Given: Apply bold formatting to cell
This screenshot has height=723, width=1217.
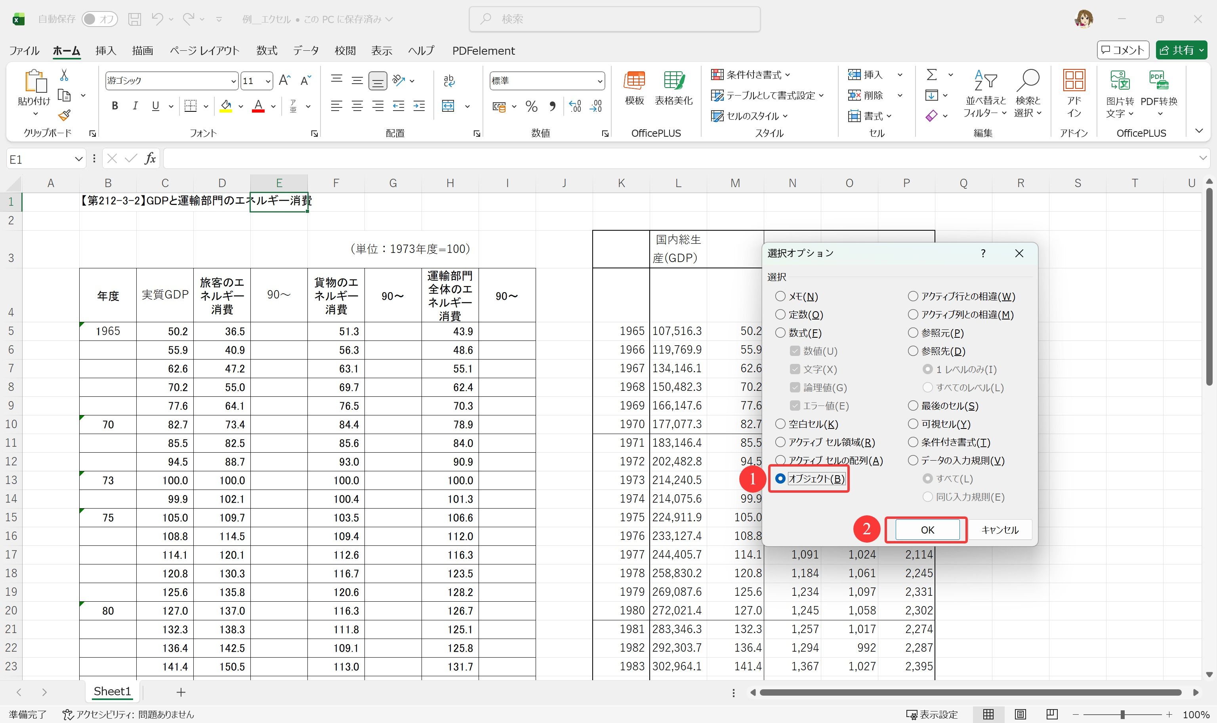Looking at the screenshot, I should coord(115,106).
